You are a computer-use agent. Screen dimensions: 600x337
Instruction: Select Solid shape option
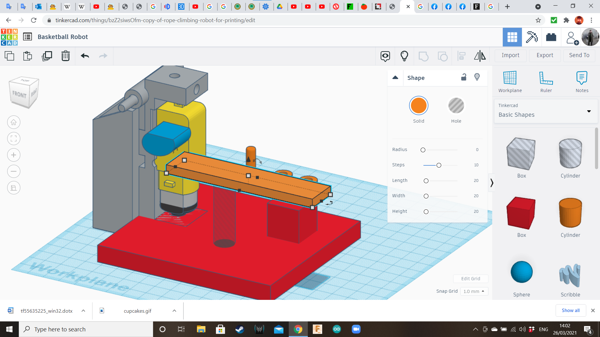tap(418, 106)
